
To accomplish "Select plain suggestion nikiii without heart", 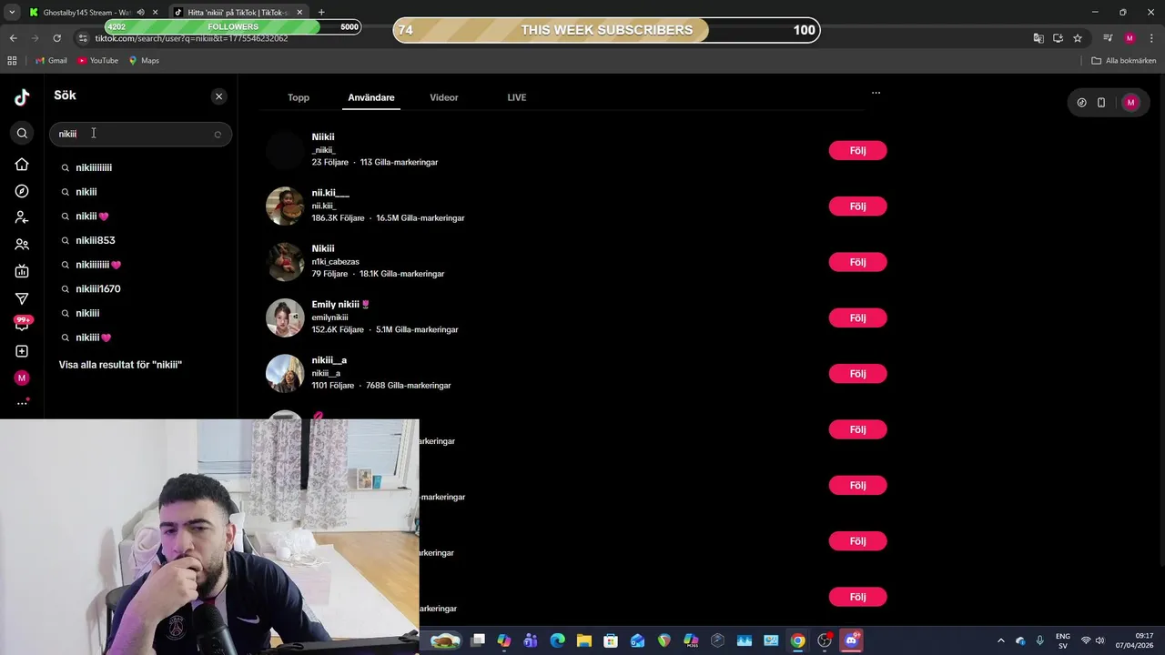I will [86, 192].
